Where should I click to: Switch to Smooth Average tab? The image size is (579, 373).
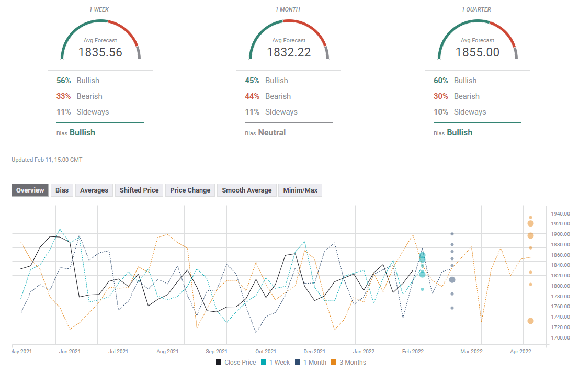247,190
